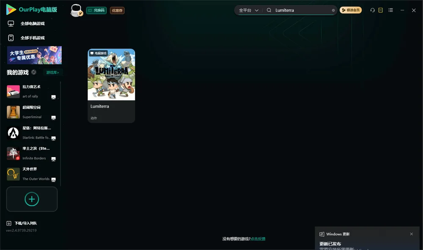423x250 pixels.
Task: Click the refresh icon next to 我的游戏
Action: (34, 72)
